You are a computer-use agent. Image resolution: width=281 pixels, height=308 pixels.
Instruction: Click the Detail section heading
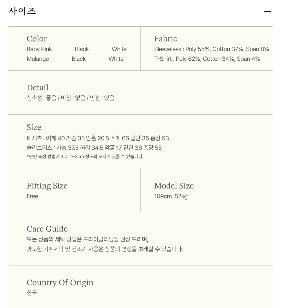point(37,88)
